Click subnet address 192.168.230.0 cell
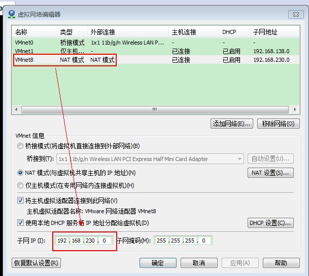 coord(271,60)
